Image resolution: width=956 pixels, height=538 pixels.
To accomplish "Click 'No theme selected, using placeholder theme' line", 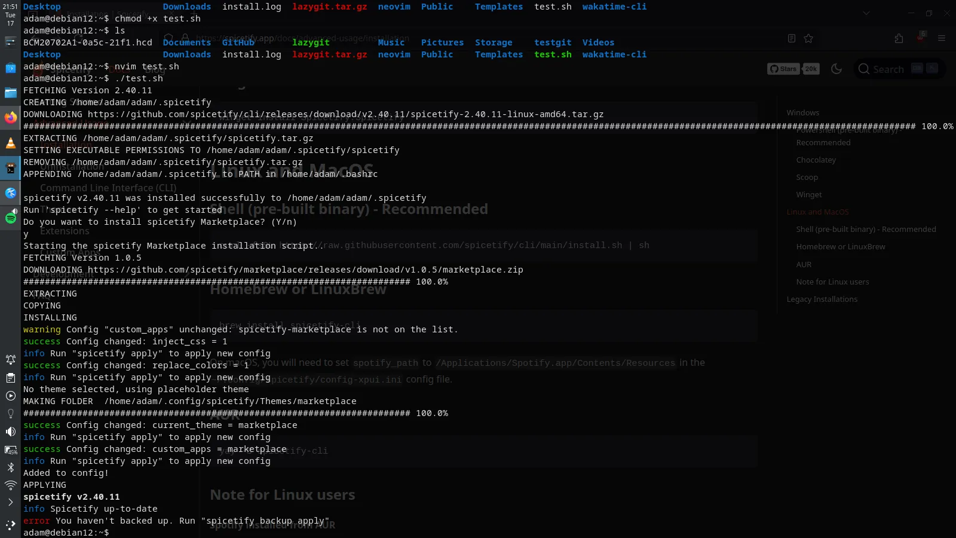I will coord(136,389).
